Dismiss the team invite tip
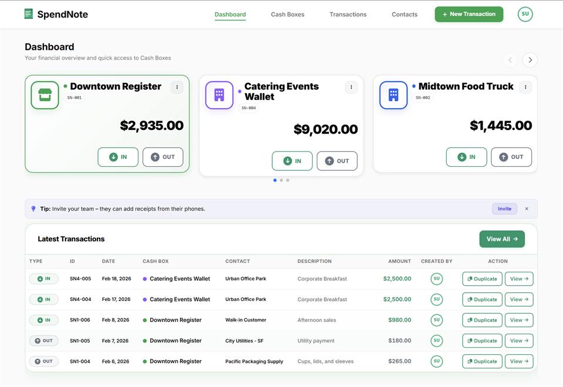563x387 pixels. pyautogui.click(x=526, y=208)
